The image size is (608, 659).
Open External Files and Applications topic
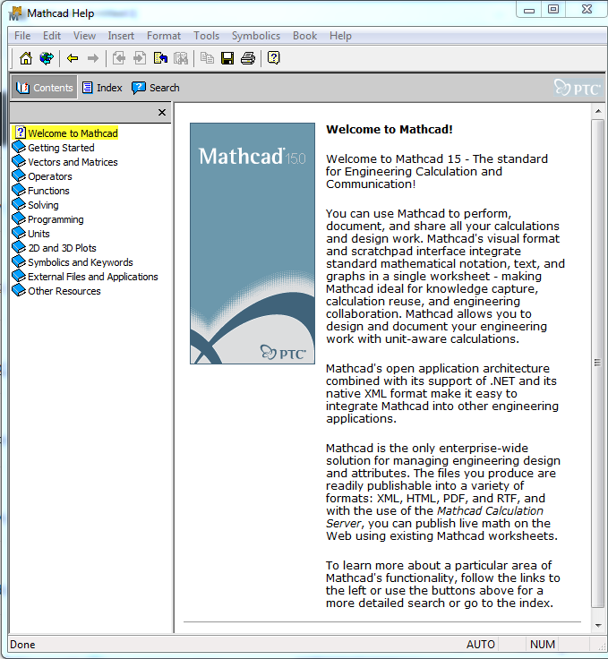[92, 277]
